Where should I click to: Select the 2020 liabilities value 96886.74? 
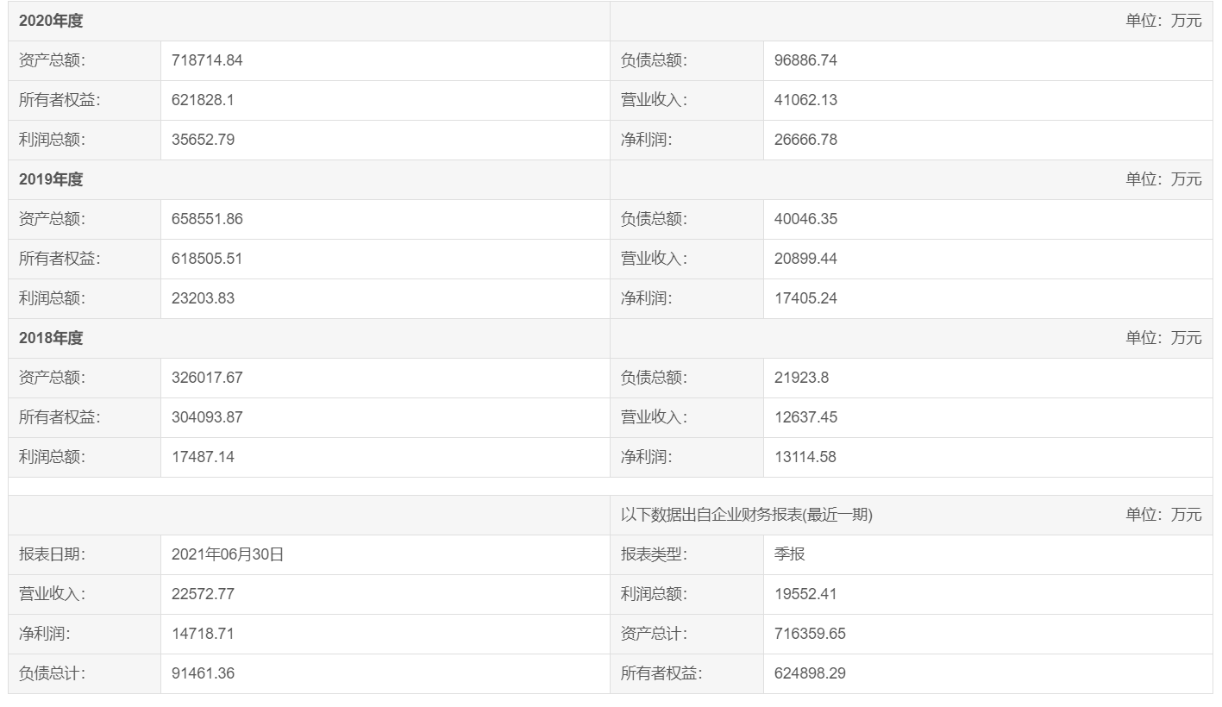(805, 61)
